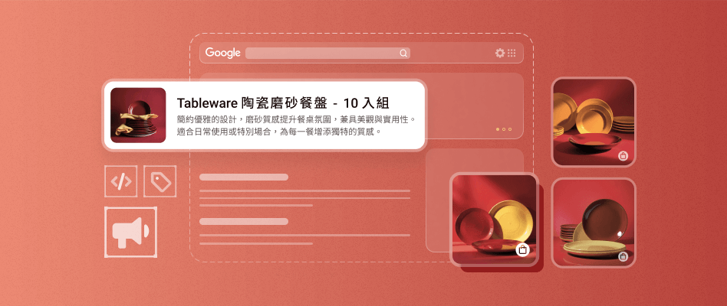The height and width of the screenshot is (306, 727).
Task: Click the stacked red plates product thumbnail
Action: 138,115
